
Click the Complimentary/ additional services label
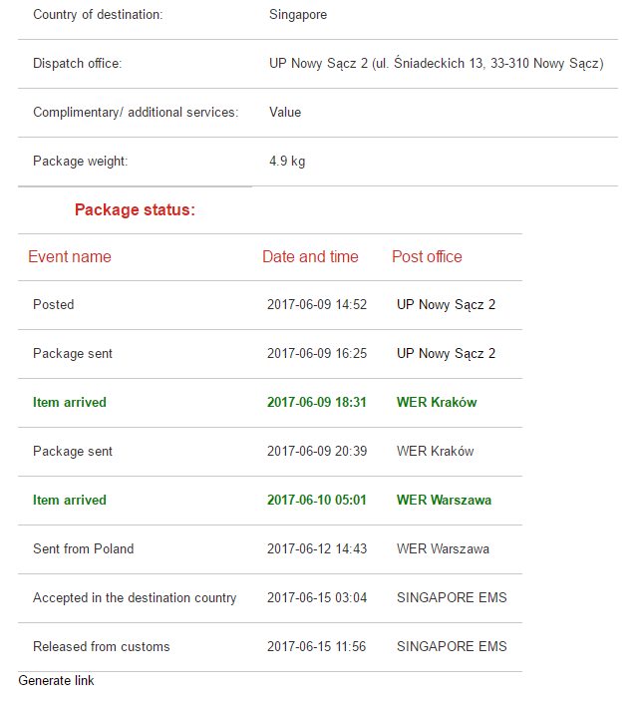[x=136, y=113]
